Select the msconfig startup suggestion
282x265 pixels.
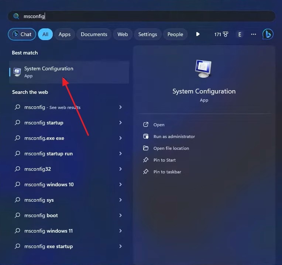pos(69,123)
